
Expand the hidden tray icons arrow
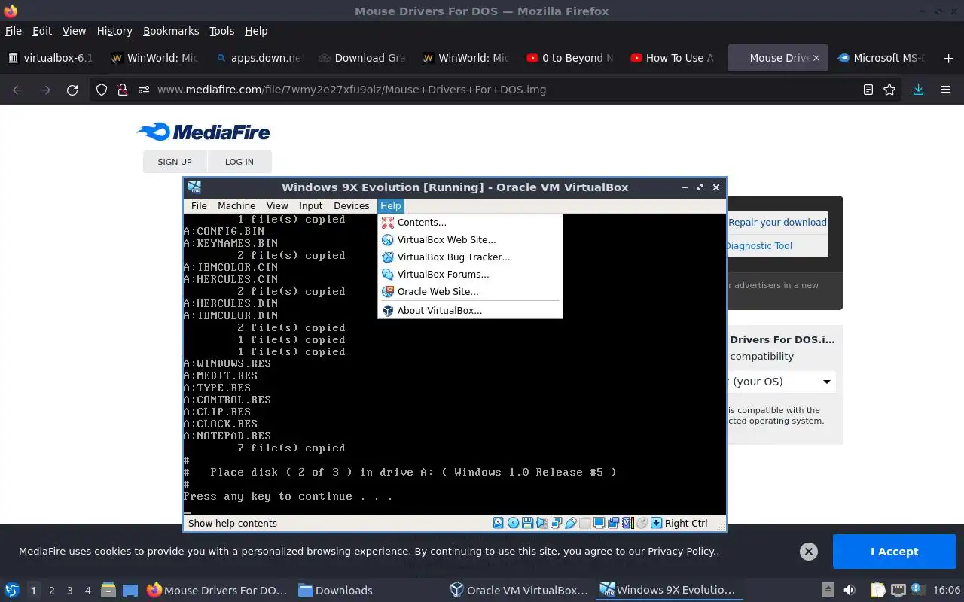point(828,590)
